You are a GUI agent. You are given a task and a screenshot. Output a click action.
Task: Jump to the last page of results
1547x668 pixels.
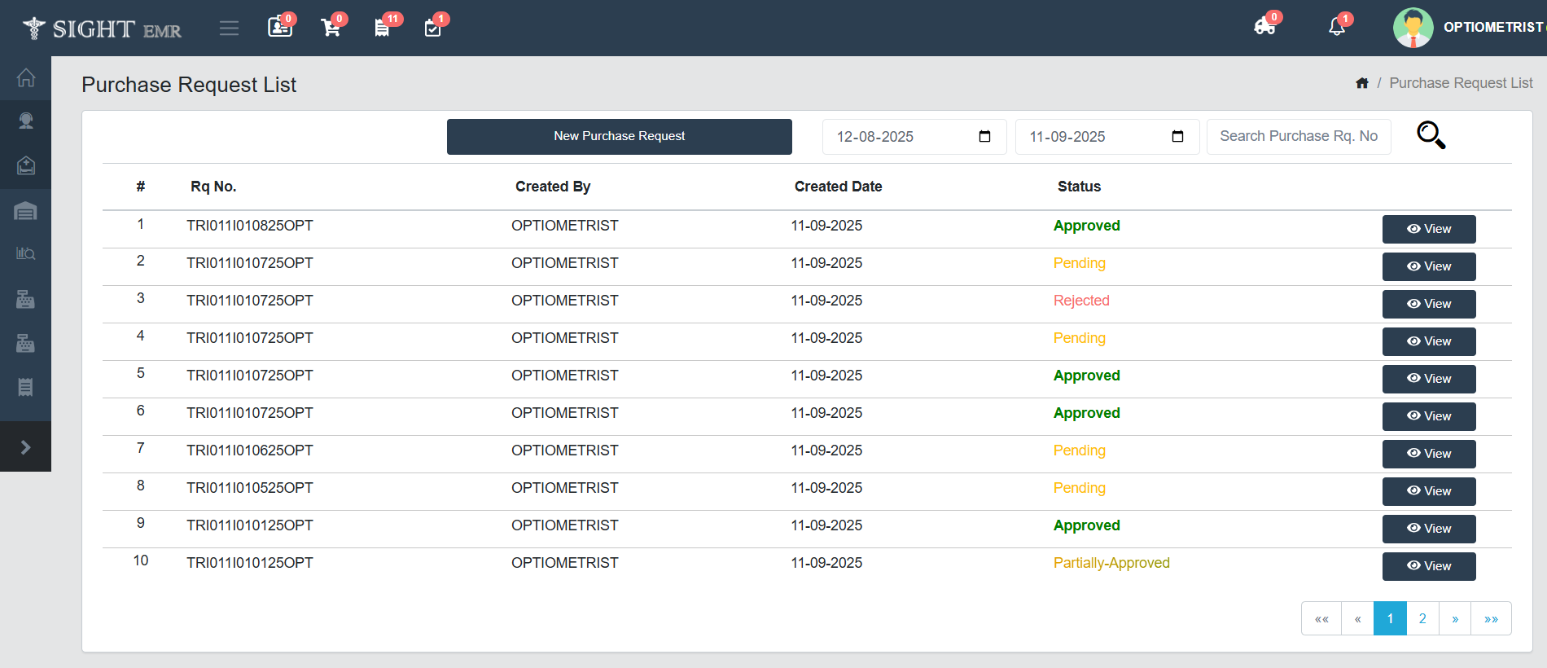(1491, 618)
